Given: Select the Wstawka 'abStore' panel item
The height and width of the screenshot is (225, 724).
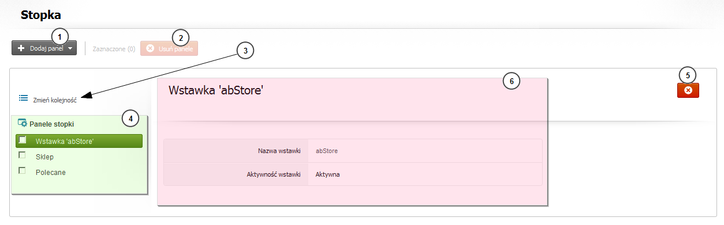Looking at the screenshot, I should (79, 141).
